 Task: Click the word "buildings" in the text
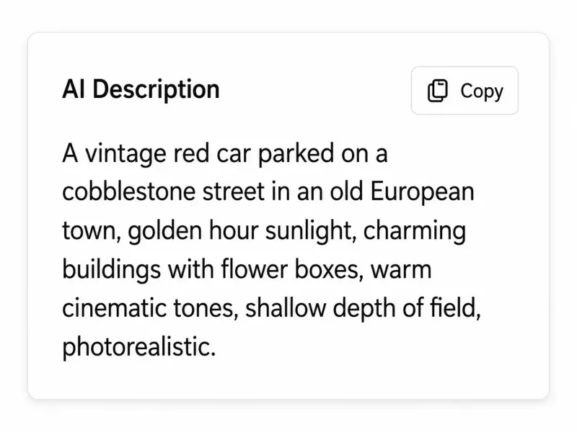[112, 269]
